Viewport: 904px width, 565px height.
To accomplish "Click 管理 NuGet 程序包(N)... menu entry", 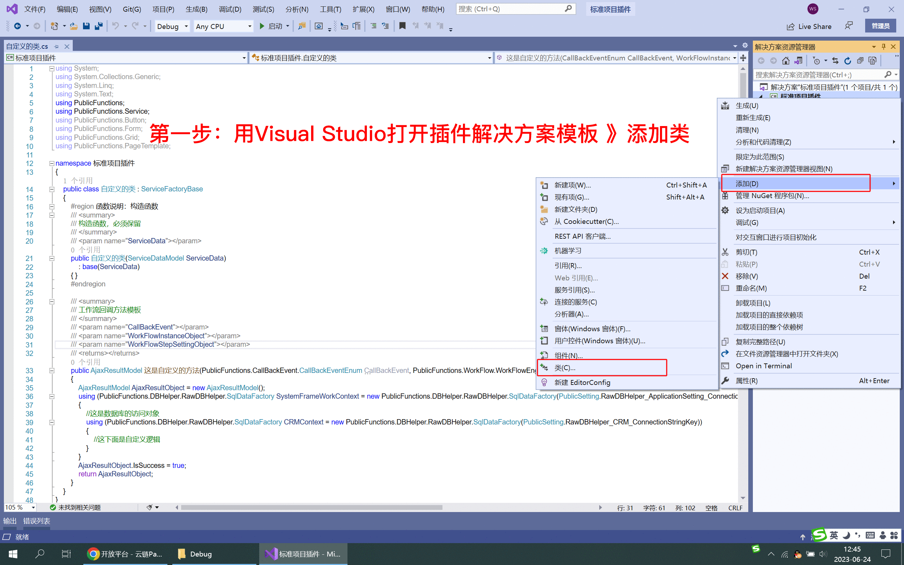I will pyautogui.click(x=772, y=196).
